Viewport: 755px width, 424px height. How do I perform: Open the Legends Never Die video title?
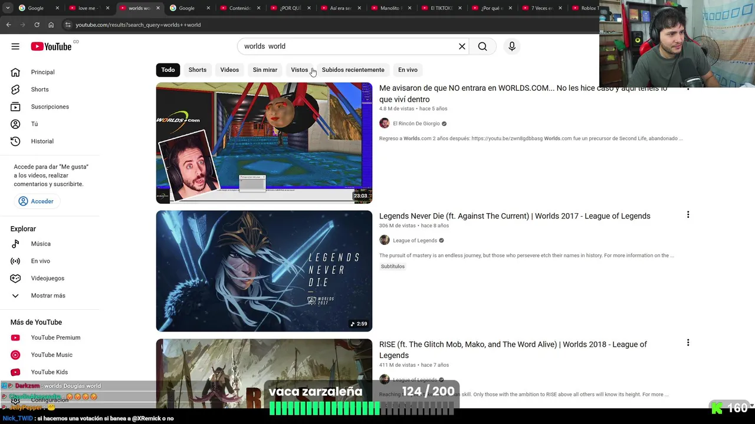tap(515, 216)
